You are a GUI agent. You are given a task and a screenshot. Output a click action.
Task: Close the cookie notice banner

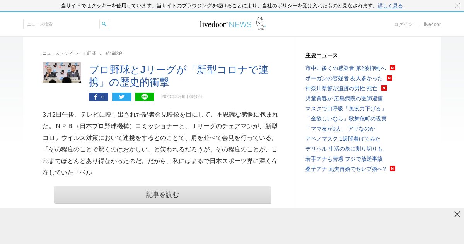click(x=457, y=5)
